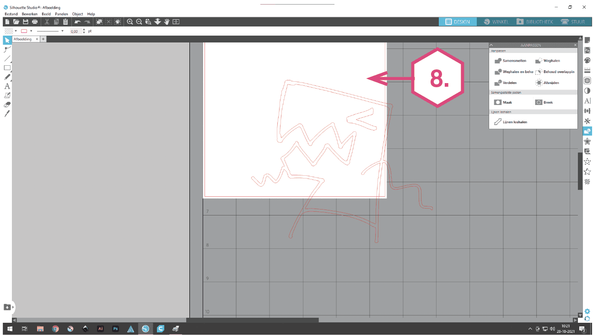Open Adobe Illustrator from the taskbar
The width and height of the screenshot is (593, 336).
click(x=101, y=329)
